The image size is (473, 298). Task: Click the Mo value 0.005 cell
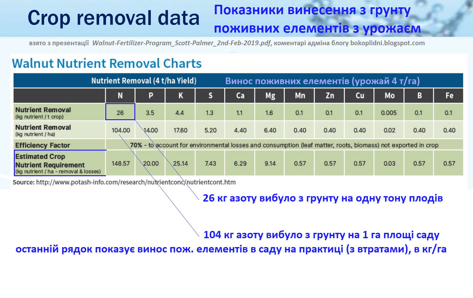coord(390,113)
